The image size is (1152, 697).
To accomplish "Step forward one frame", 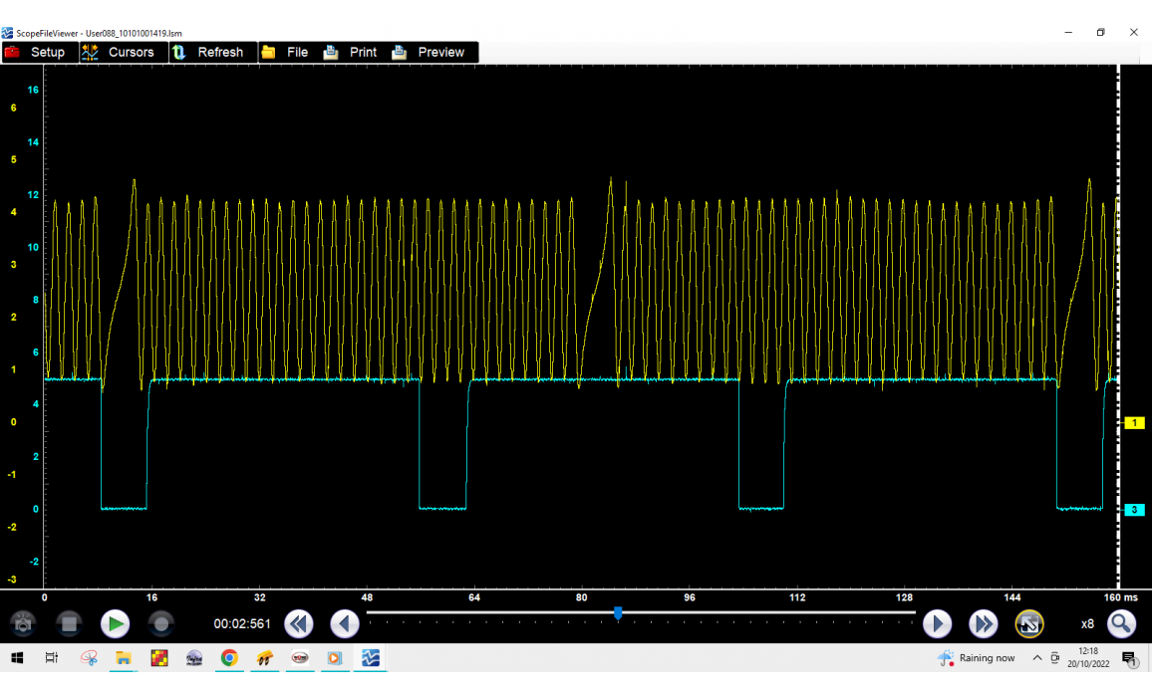I will (x=937, y=624).
